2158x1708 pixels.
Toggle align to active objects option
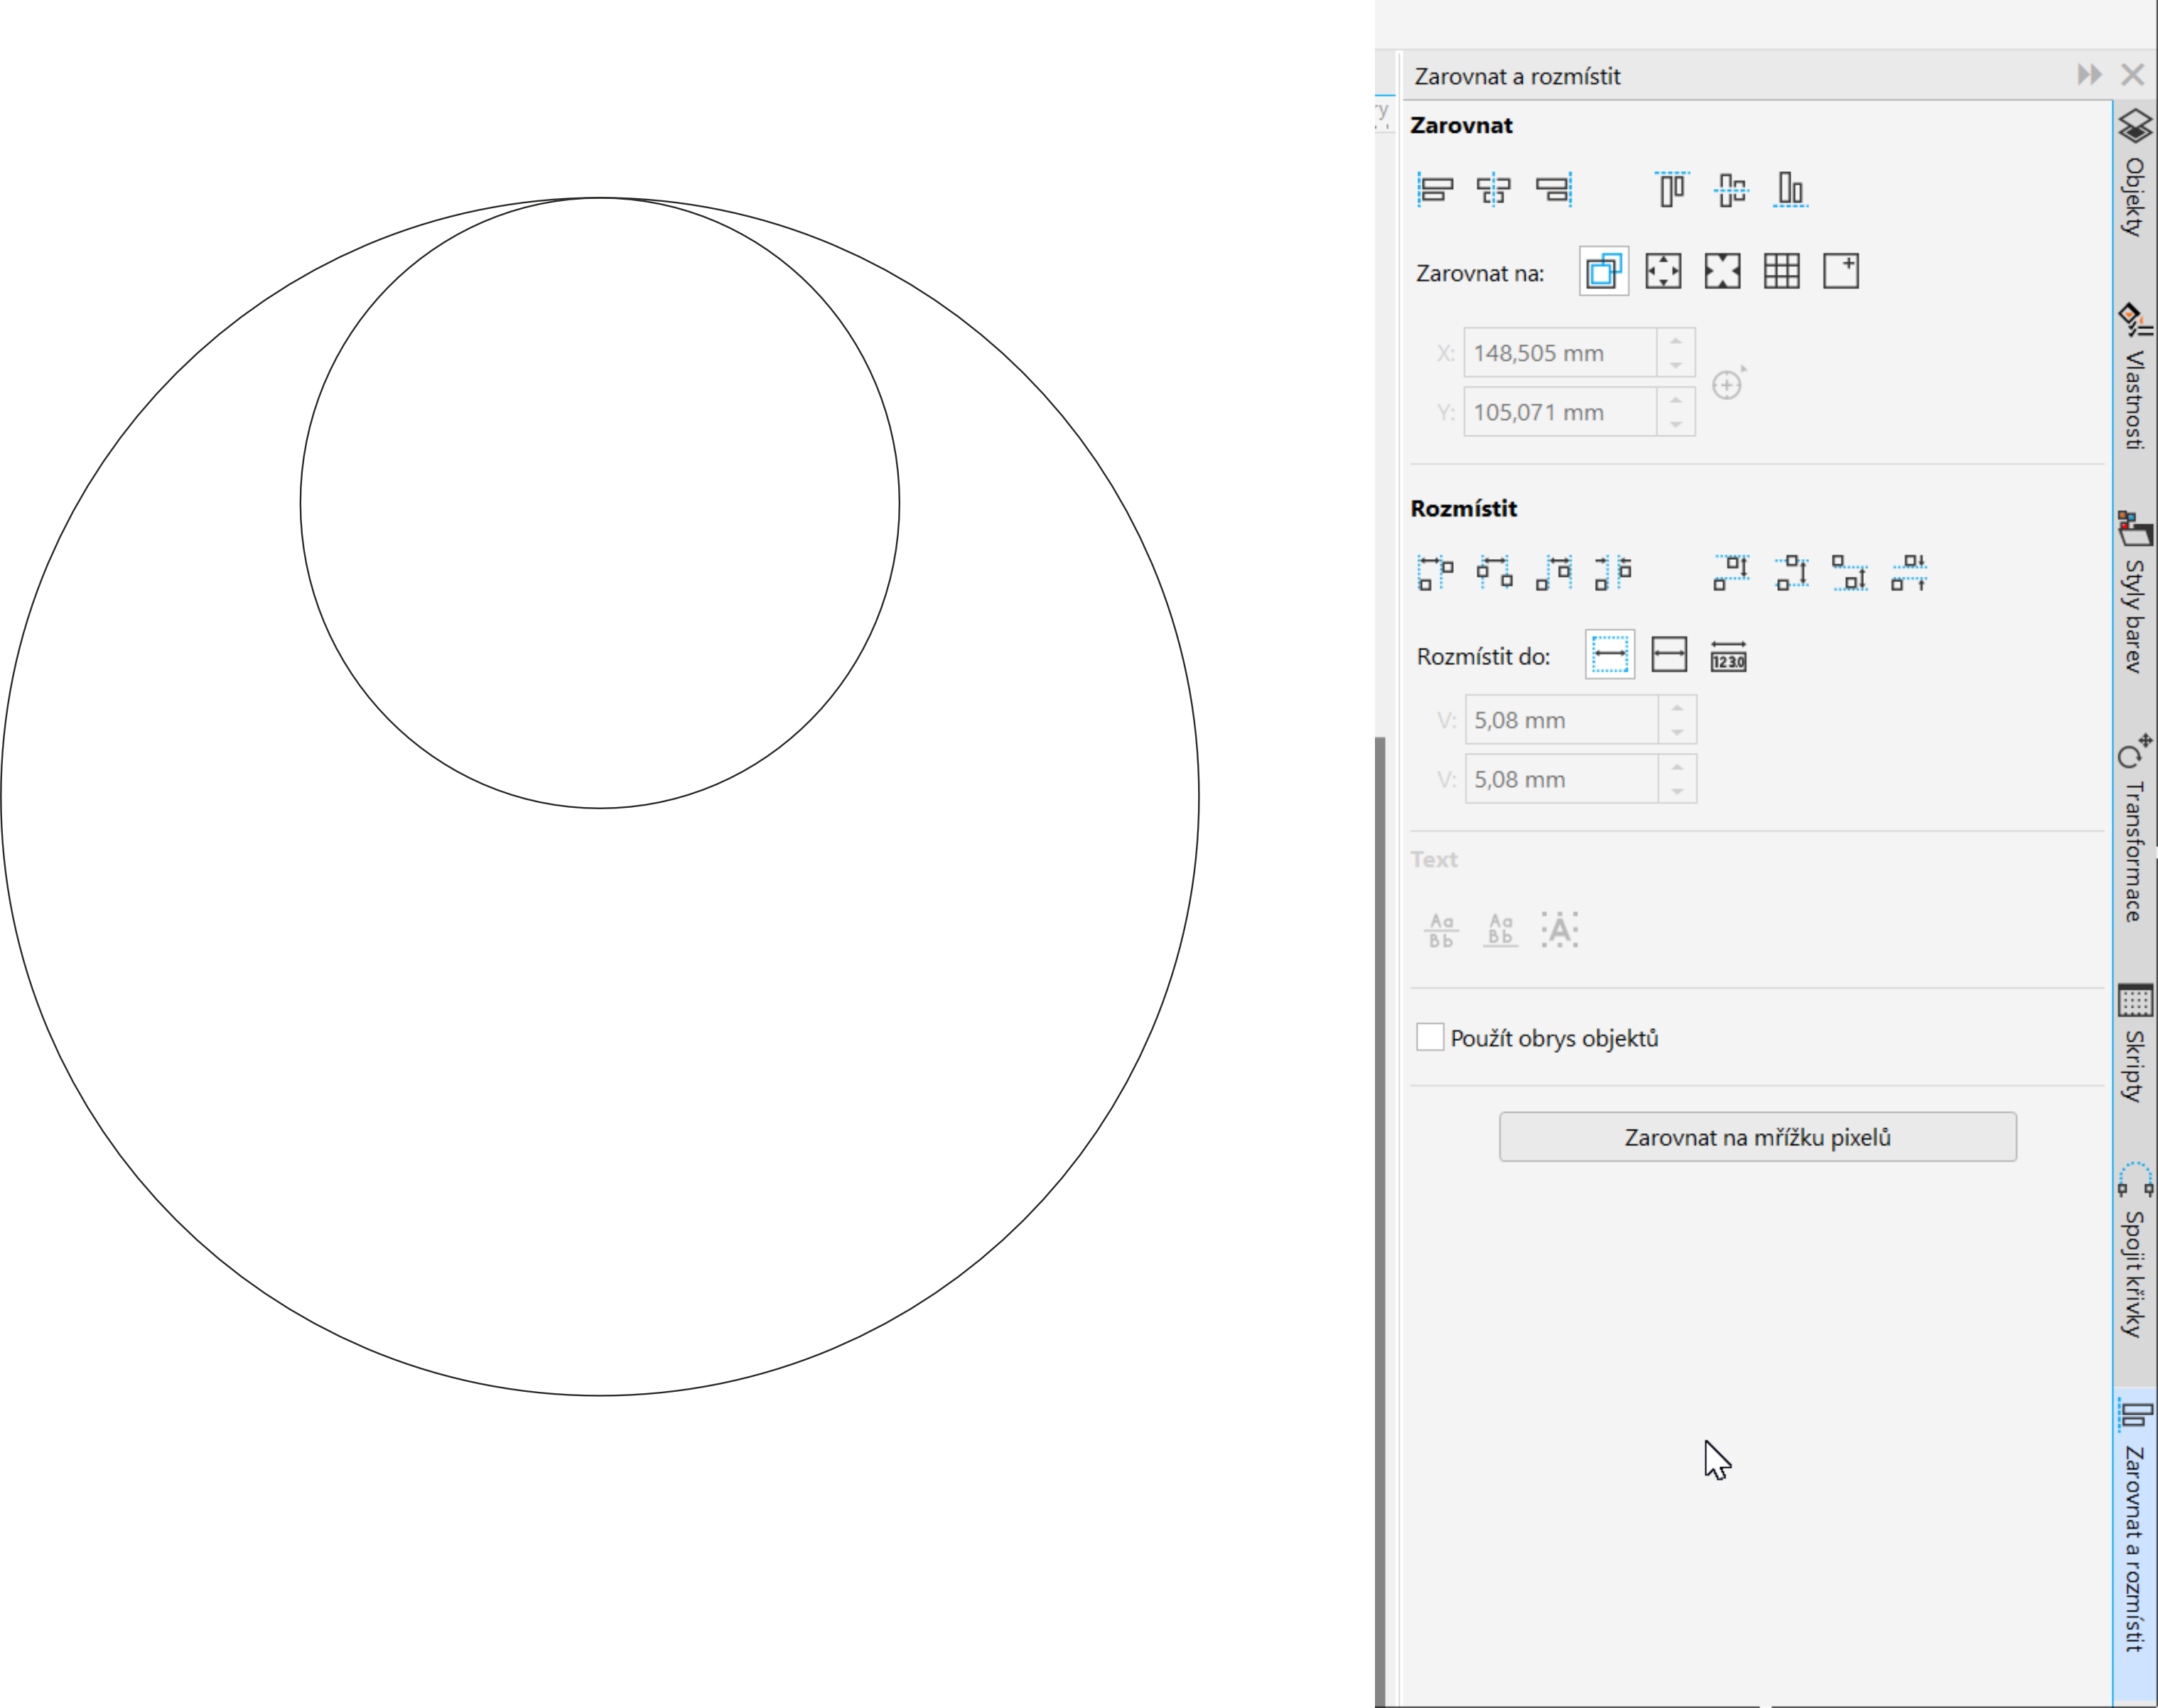tap(1604, 271)
